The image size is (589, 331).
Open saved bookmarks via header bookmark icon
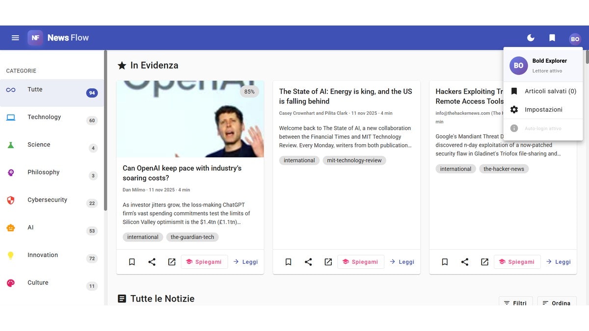tap(552, 37)
